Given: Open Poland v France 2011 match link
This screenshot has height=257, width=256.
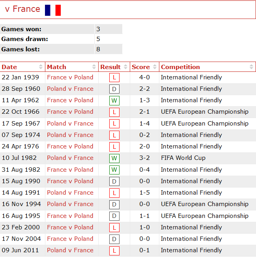Looking at the screenshot, I should (x=70, y=250).
